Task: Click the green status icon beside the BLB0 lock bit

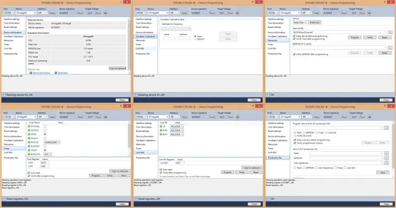Action: [x=161, y=130]
